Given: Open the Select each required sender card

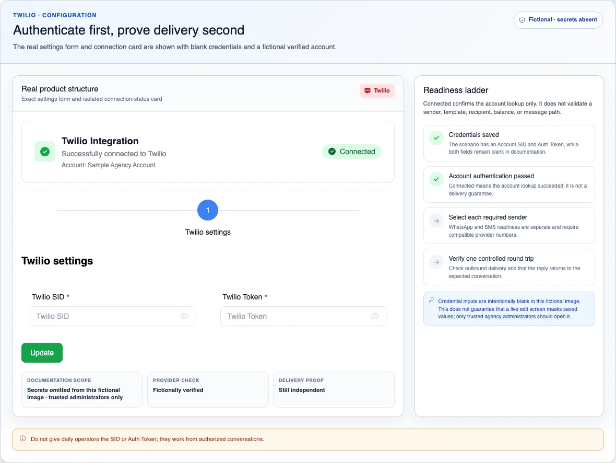Looking at the screenshot, I should pos(509,226).
